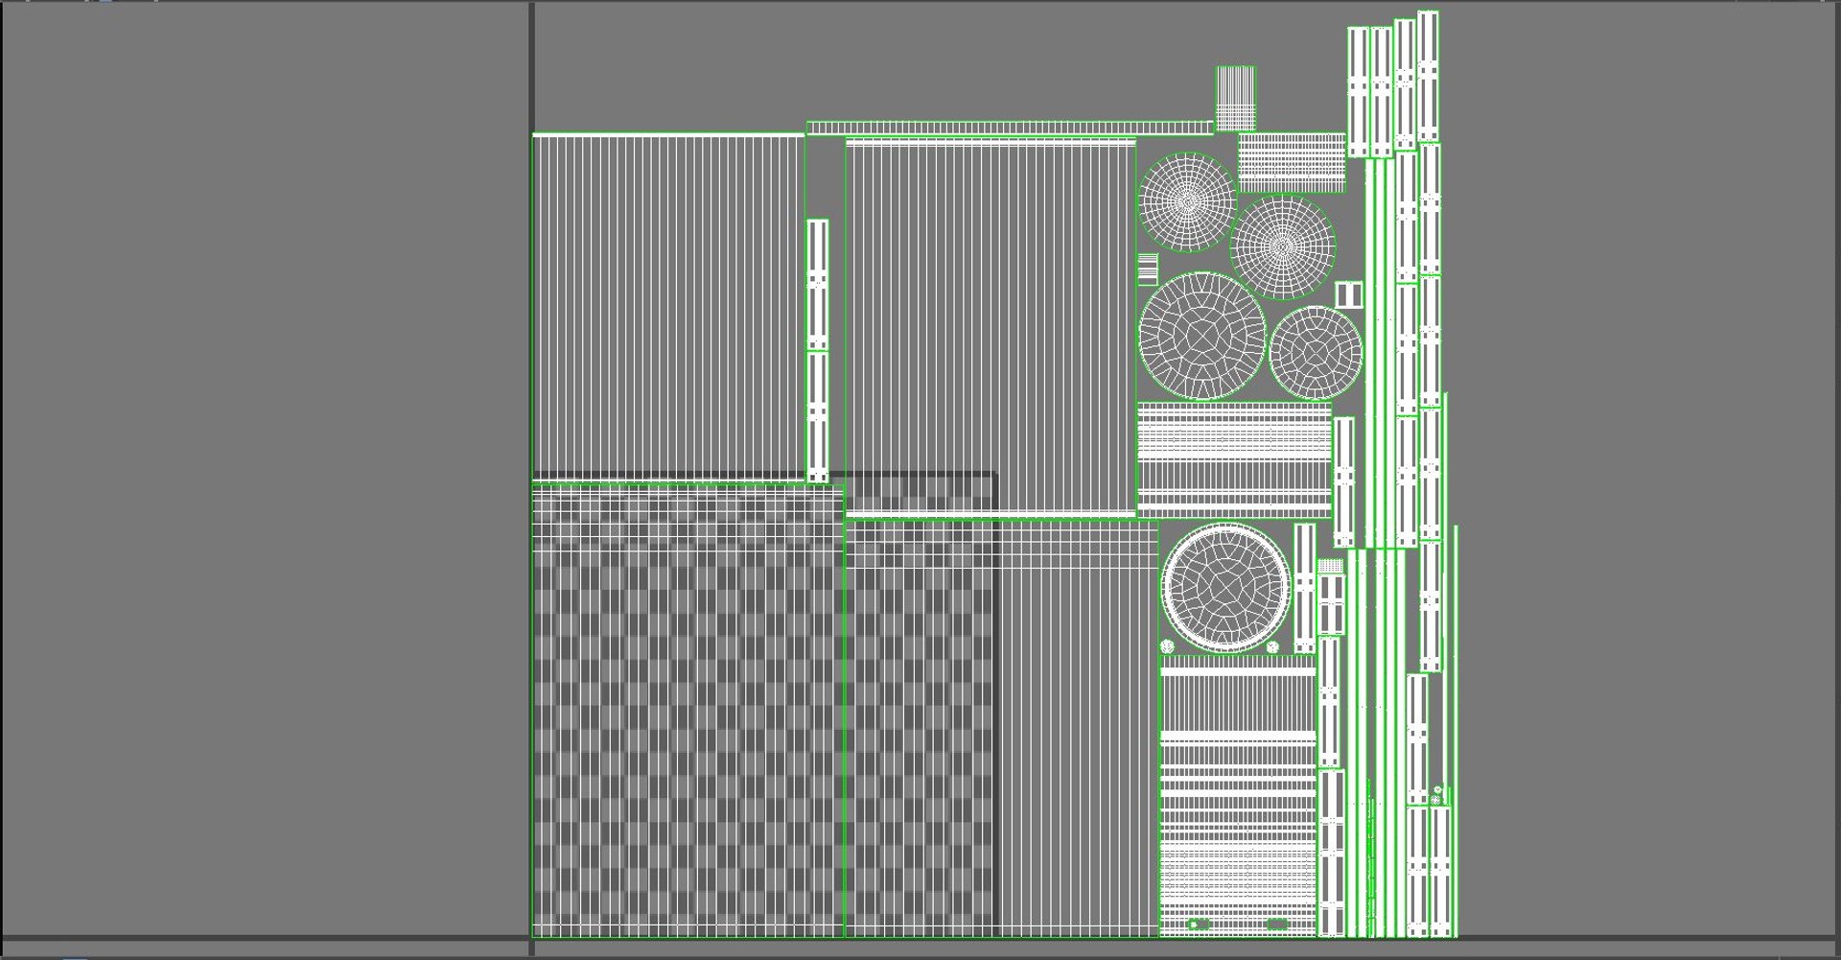Screen dimensions: 1841x960
Task: Click the small two-rectangle UV shell beside the circles
Action: 1349,294
